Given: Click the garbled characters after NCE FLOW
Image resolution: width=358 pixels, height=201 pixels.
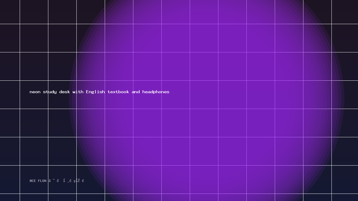Looking at the screenshot, I should pos(66,181).
